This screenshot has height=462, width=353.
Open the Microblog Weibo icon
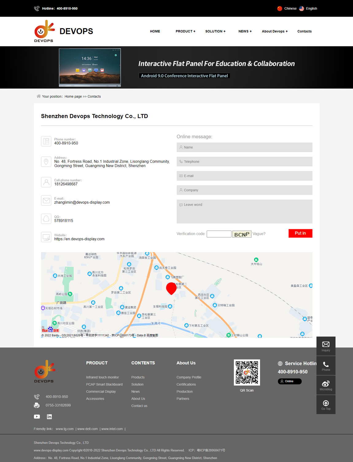click(326, 384)
